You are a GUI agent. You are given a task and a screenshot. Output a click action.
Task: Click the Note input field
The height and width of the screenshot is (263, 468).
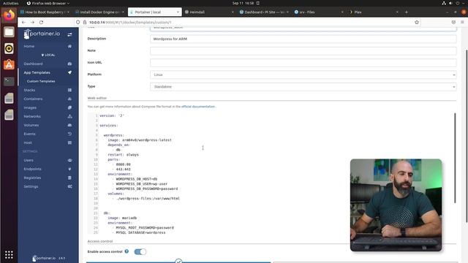303,50
